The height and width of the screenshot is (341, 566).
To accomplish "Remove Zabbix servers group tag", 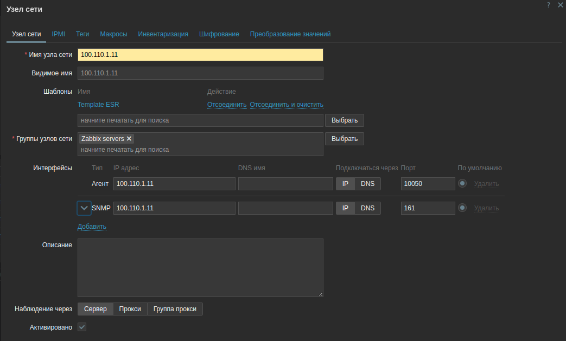I will tap(129, 139).
